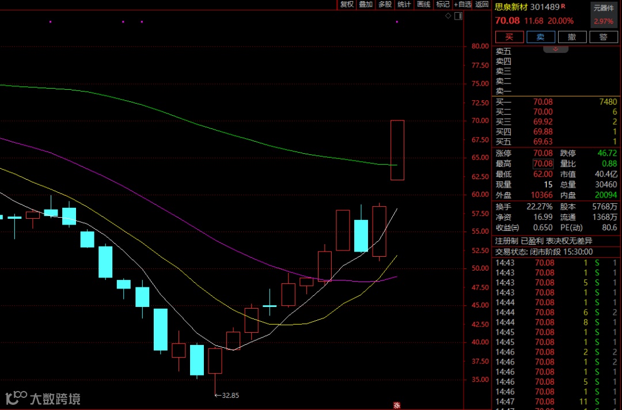Click the PE(动) value 80.6
This screenshot has width=622, height=410.
point(610,227)
